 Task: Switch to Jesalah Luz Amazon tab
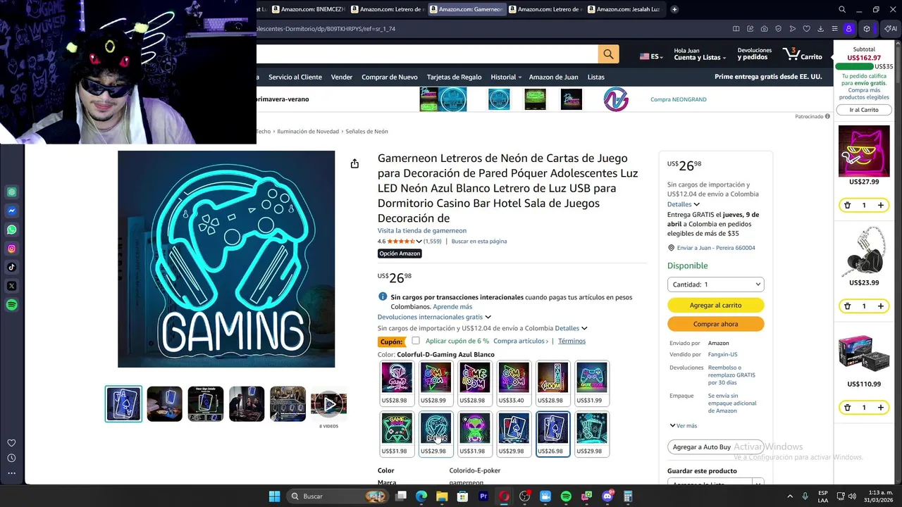[x=624, y=9]
